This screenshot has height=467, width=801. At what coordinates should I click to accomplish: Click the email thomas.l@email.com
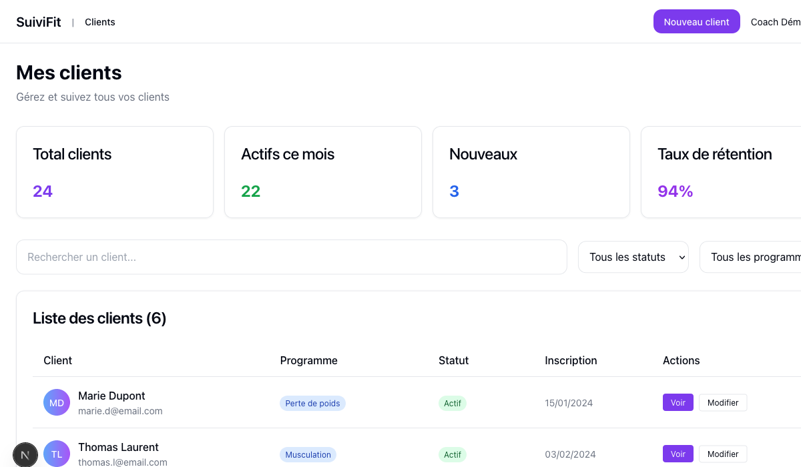click(123, 462)
